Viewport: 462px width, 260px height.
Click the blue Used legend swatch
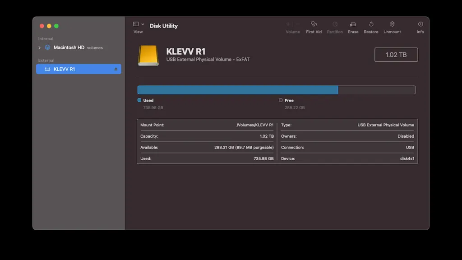(139, 100)
